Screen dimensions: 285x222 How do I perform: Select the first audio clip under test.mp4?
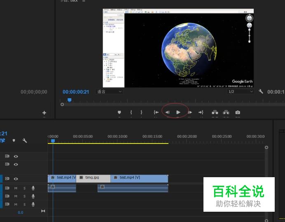coord(62,188)
